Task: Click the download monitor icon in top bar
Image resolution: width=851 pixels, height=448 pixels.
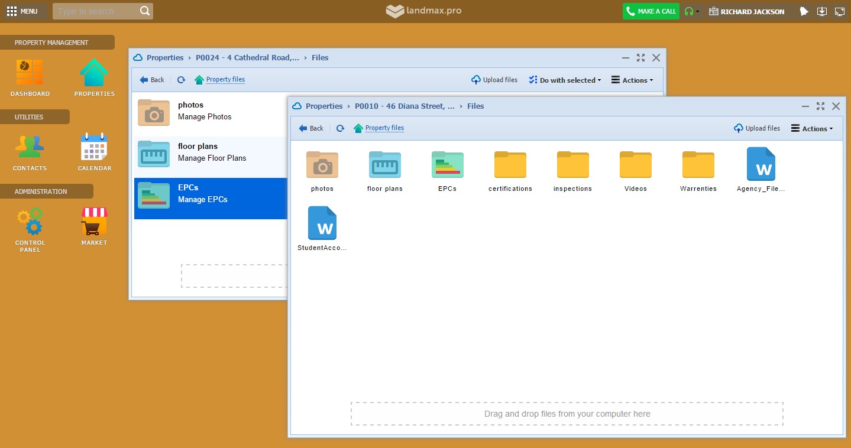Action: pos(822,11)
